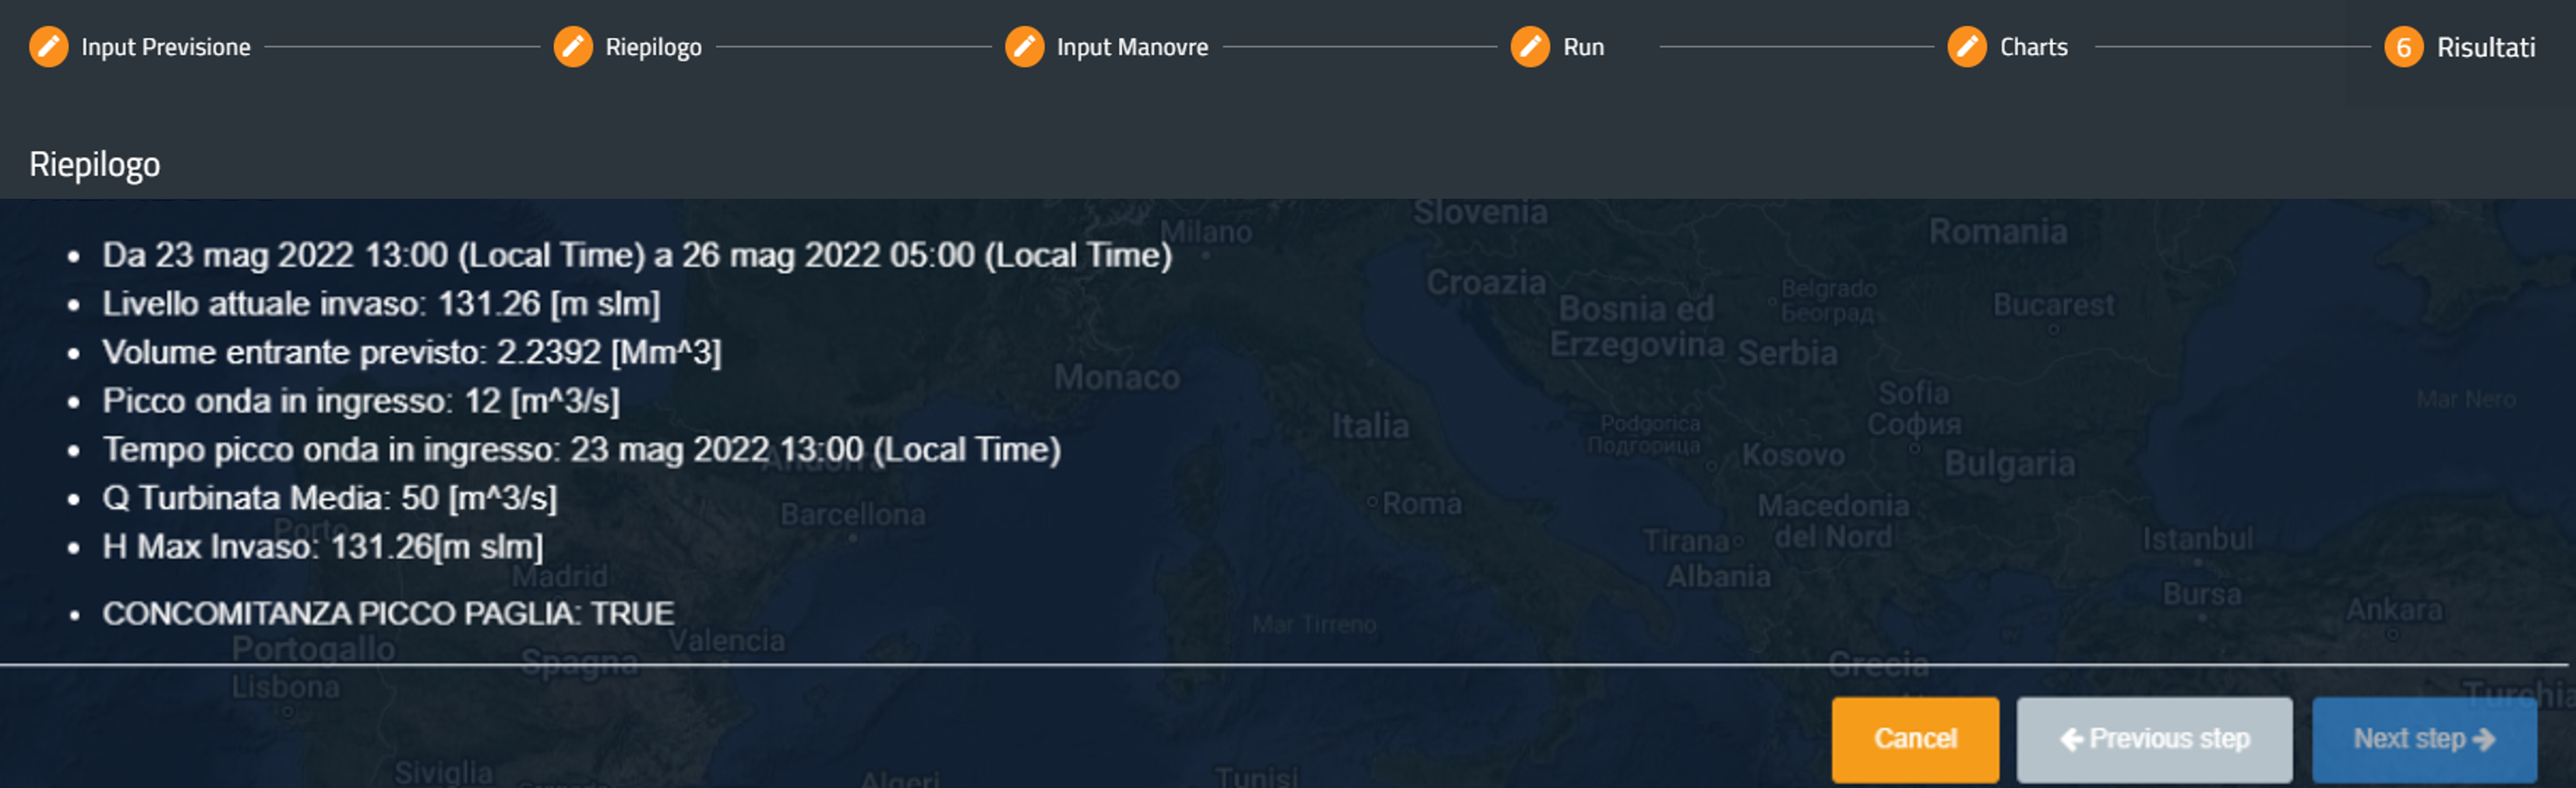This screenshot has height=788, width=2576.
Task: Switch to the Input Manovre step label
Action: point(1132,47)
